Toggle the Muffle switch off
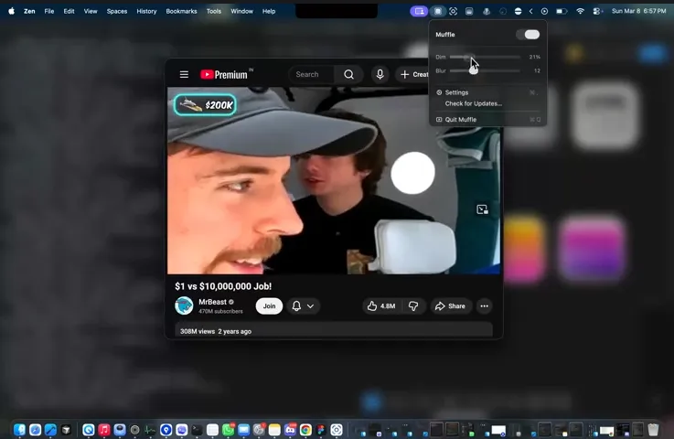674x439 pixels. (528, 35)
